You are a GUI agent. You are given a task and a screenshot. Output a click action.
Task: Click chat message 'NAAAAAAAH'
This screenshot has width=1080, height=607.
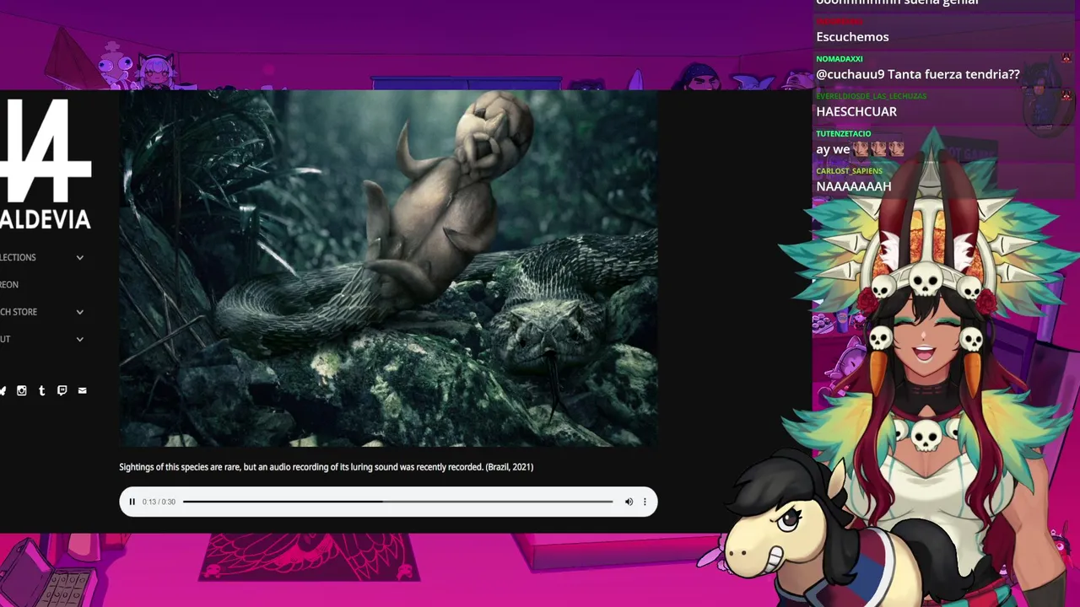click(854, 186)
